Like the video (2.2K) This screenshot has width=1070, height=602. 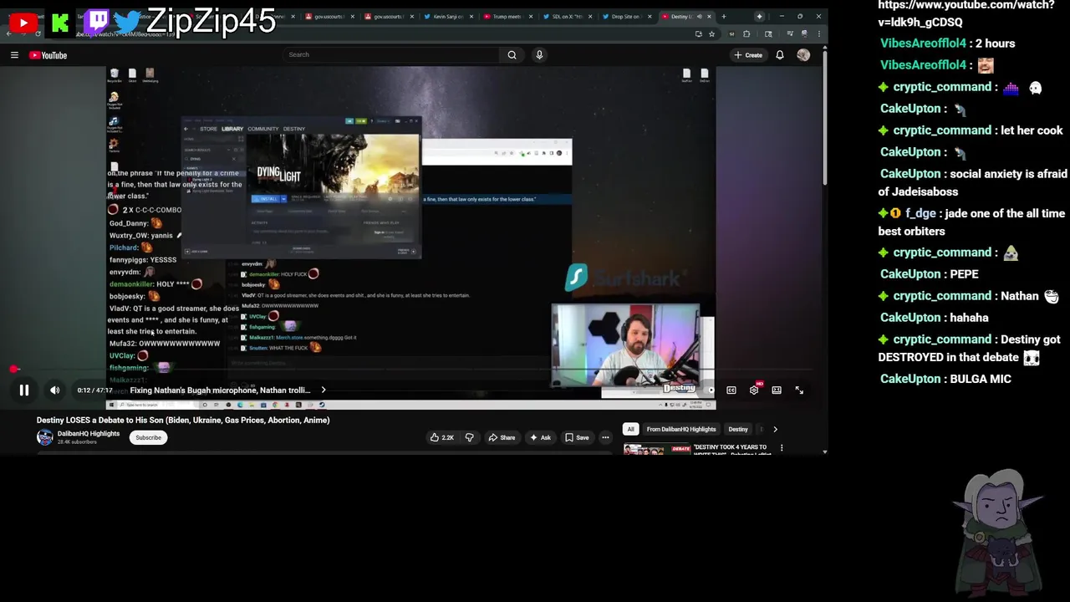click(442, 437)
